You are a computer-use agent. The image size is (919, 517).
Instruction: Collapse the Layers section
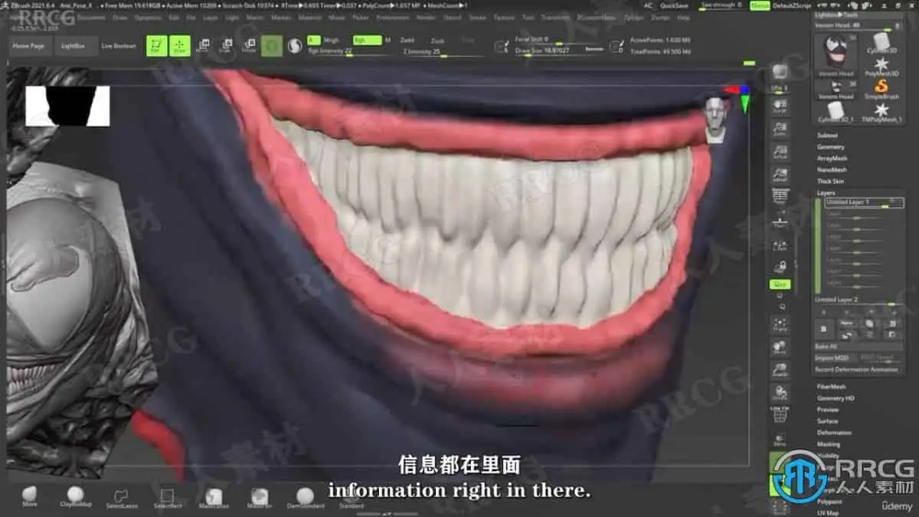click(x=826, y=192)
